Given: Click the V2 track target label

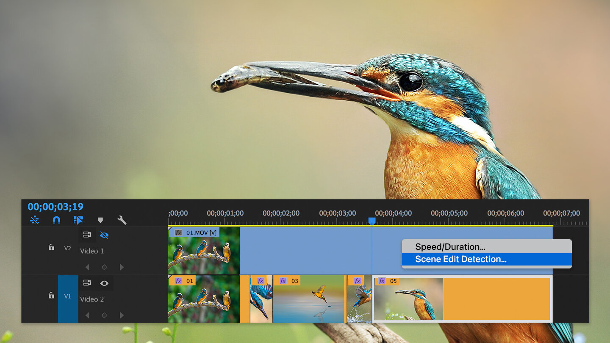Looking at the screenshot, I should (68, 248).
